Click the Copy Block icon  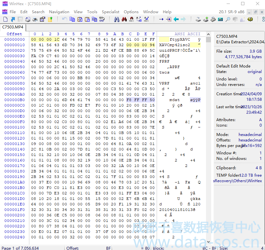[x=72, y=19]
